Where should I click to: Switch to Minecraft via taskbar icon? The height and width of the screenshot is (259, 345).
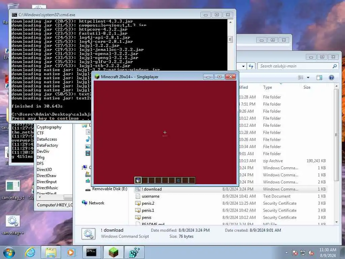pos(113,252)
